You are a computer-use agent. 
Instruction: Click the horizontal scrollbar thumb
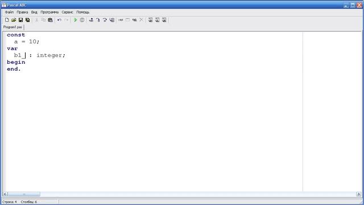(x=24, y=194)
